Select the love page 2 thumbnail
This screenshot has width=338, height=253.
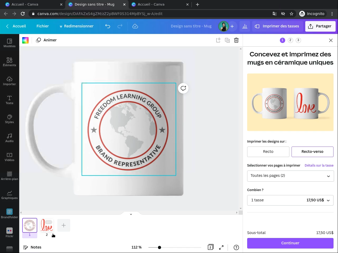click(47, 225)
